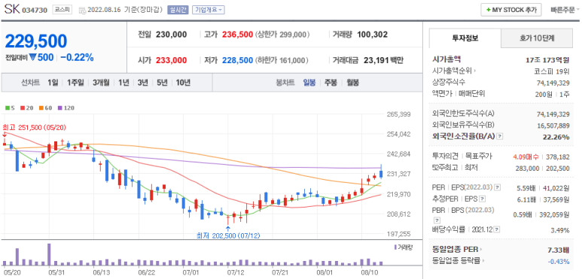The width and height of the screenshot is (582, 279).
Task: Switch to the 호가 10단계 tab
Action: [x=537, y=38]
